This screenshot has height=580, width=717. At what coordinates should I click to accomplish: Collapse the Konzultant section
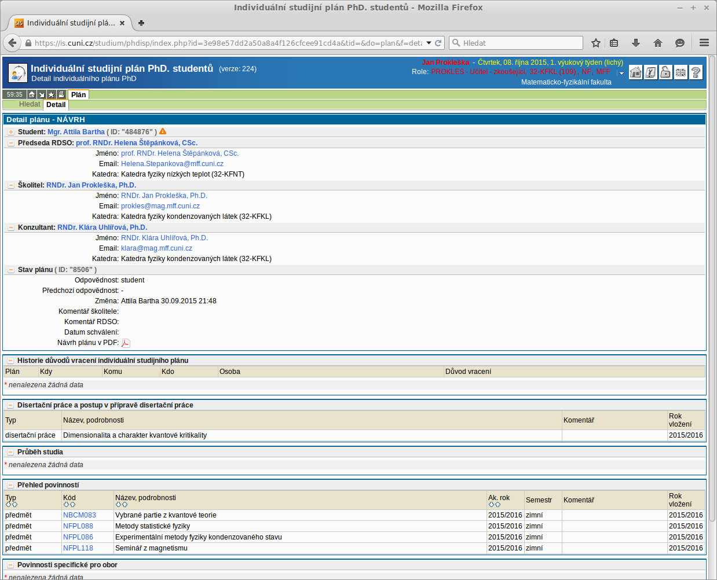pos(11,227)
